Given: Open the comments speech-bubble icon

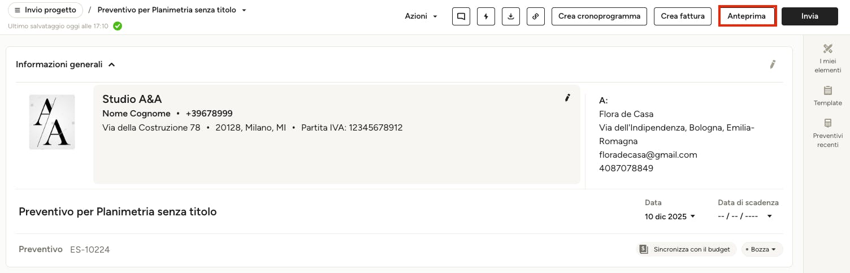Looking at the screenshot, I should click(461, 16).
